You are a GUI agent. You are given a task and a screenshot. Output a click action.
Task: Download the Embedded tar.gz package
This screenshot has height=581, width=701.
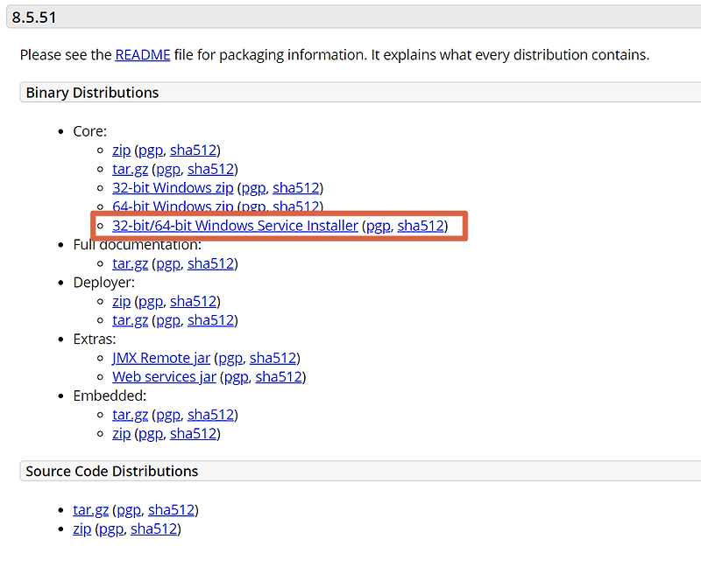point(130,415)
